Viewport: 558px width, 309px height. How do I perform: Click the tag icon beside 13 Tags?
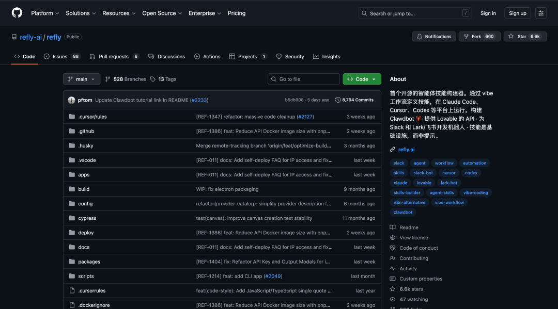pos(152,79)
